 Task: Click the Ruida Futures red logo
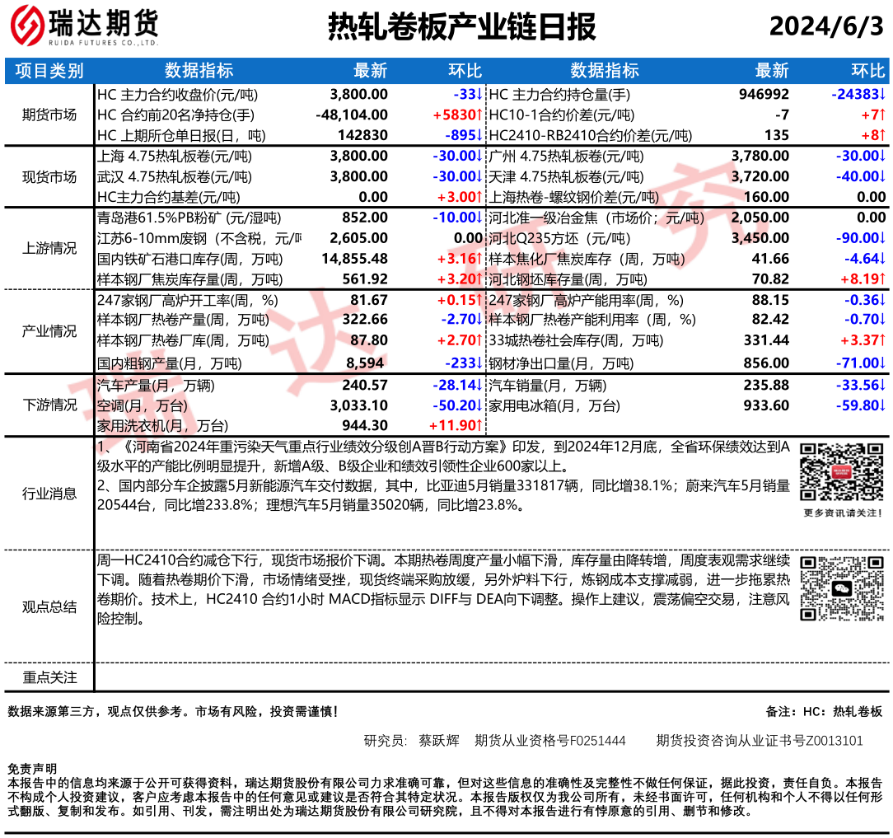point(27,27)
